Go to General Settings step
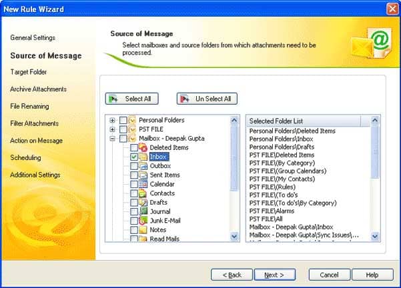401x288 pixels. tap(33, 38)
